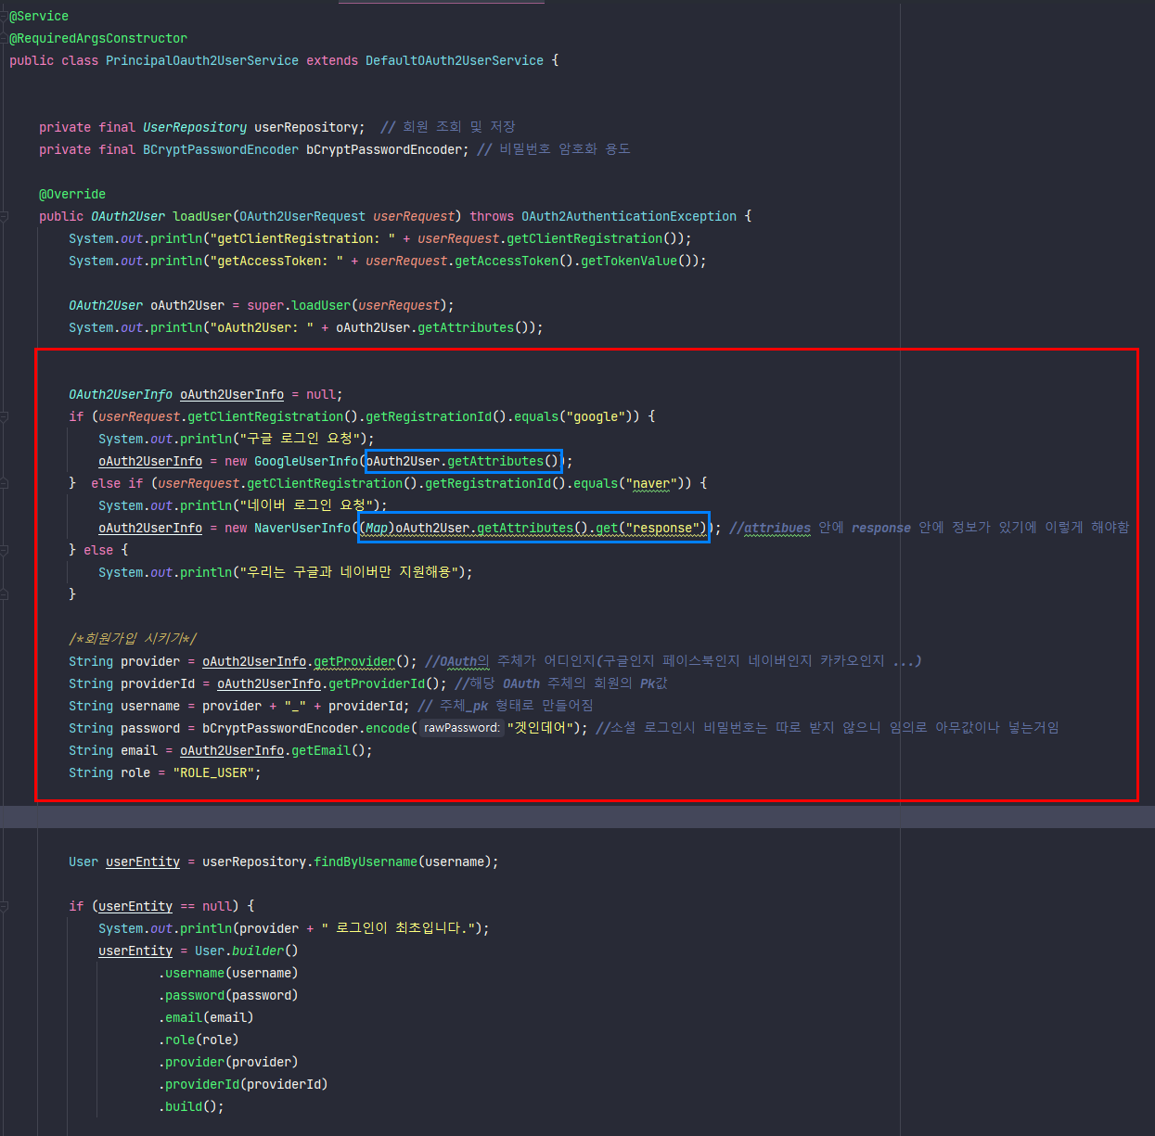Click OAuth2UserInfo type before null assignment
The width and height of the screenshot is (1155, 1136).
(x=121, y=394)
